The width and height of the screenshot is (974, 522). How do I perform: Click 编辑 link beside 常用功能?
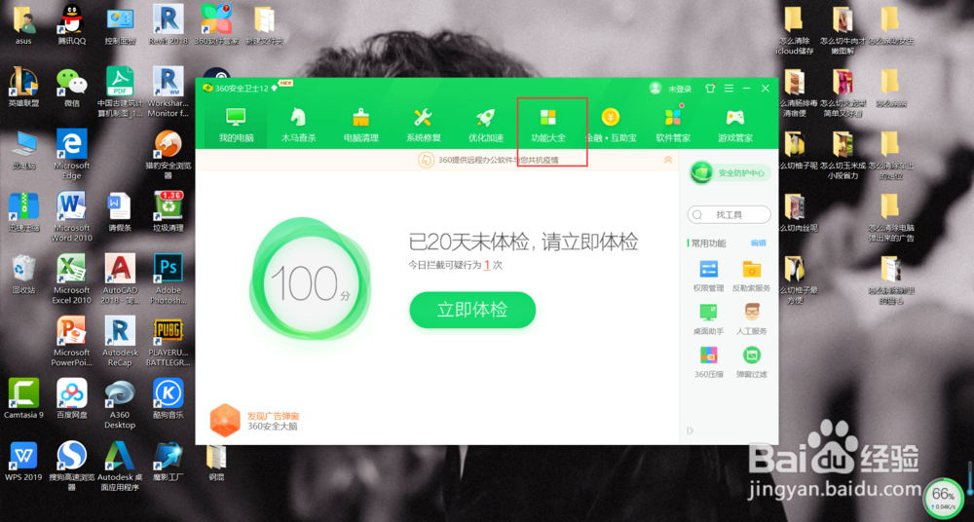tap(758, 242)
